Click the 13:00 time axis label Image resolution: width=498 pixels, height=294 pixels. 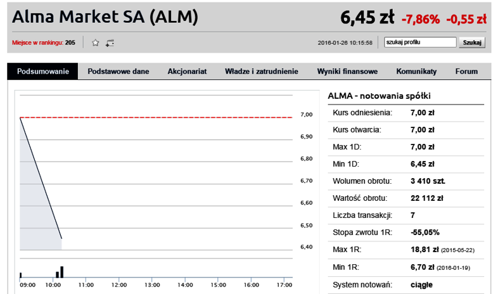(x=152, y=285)
